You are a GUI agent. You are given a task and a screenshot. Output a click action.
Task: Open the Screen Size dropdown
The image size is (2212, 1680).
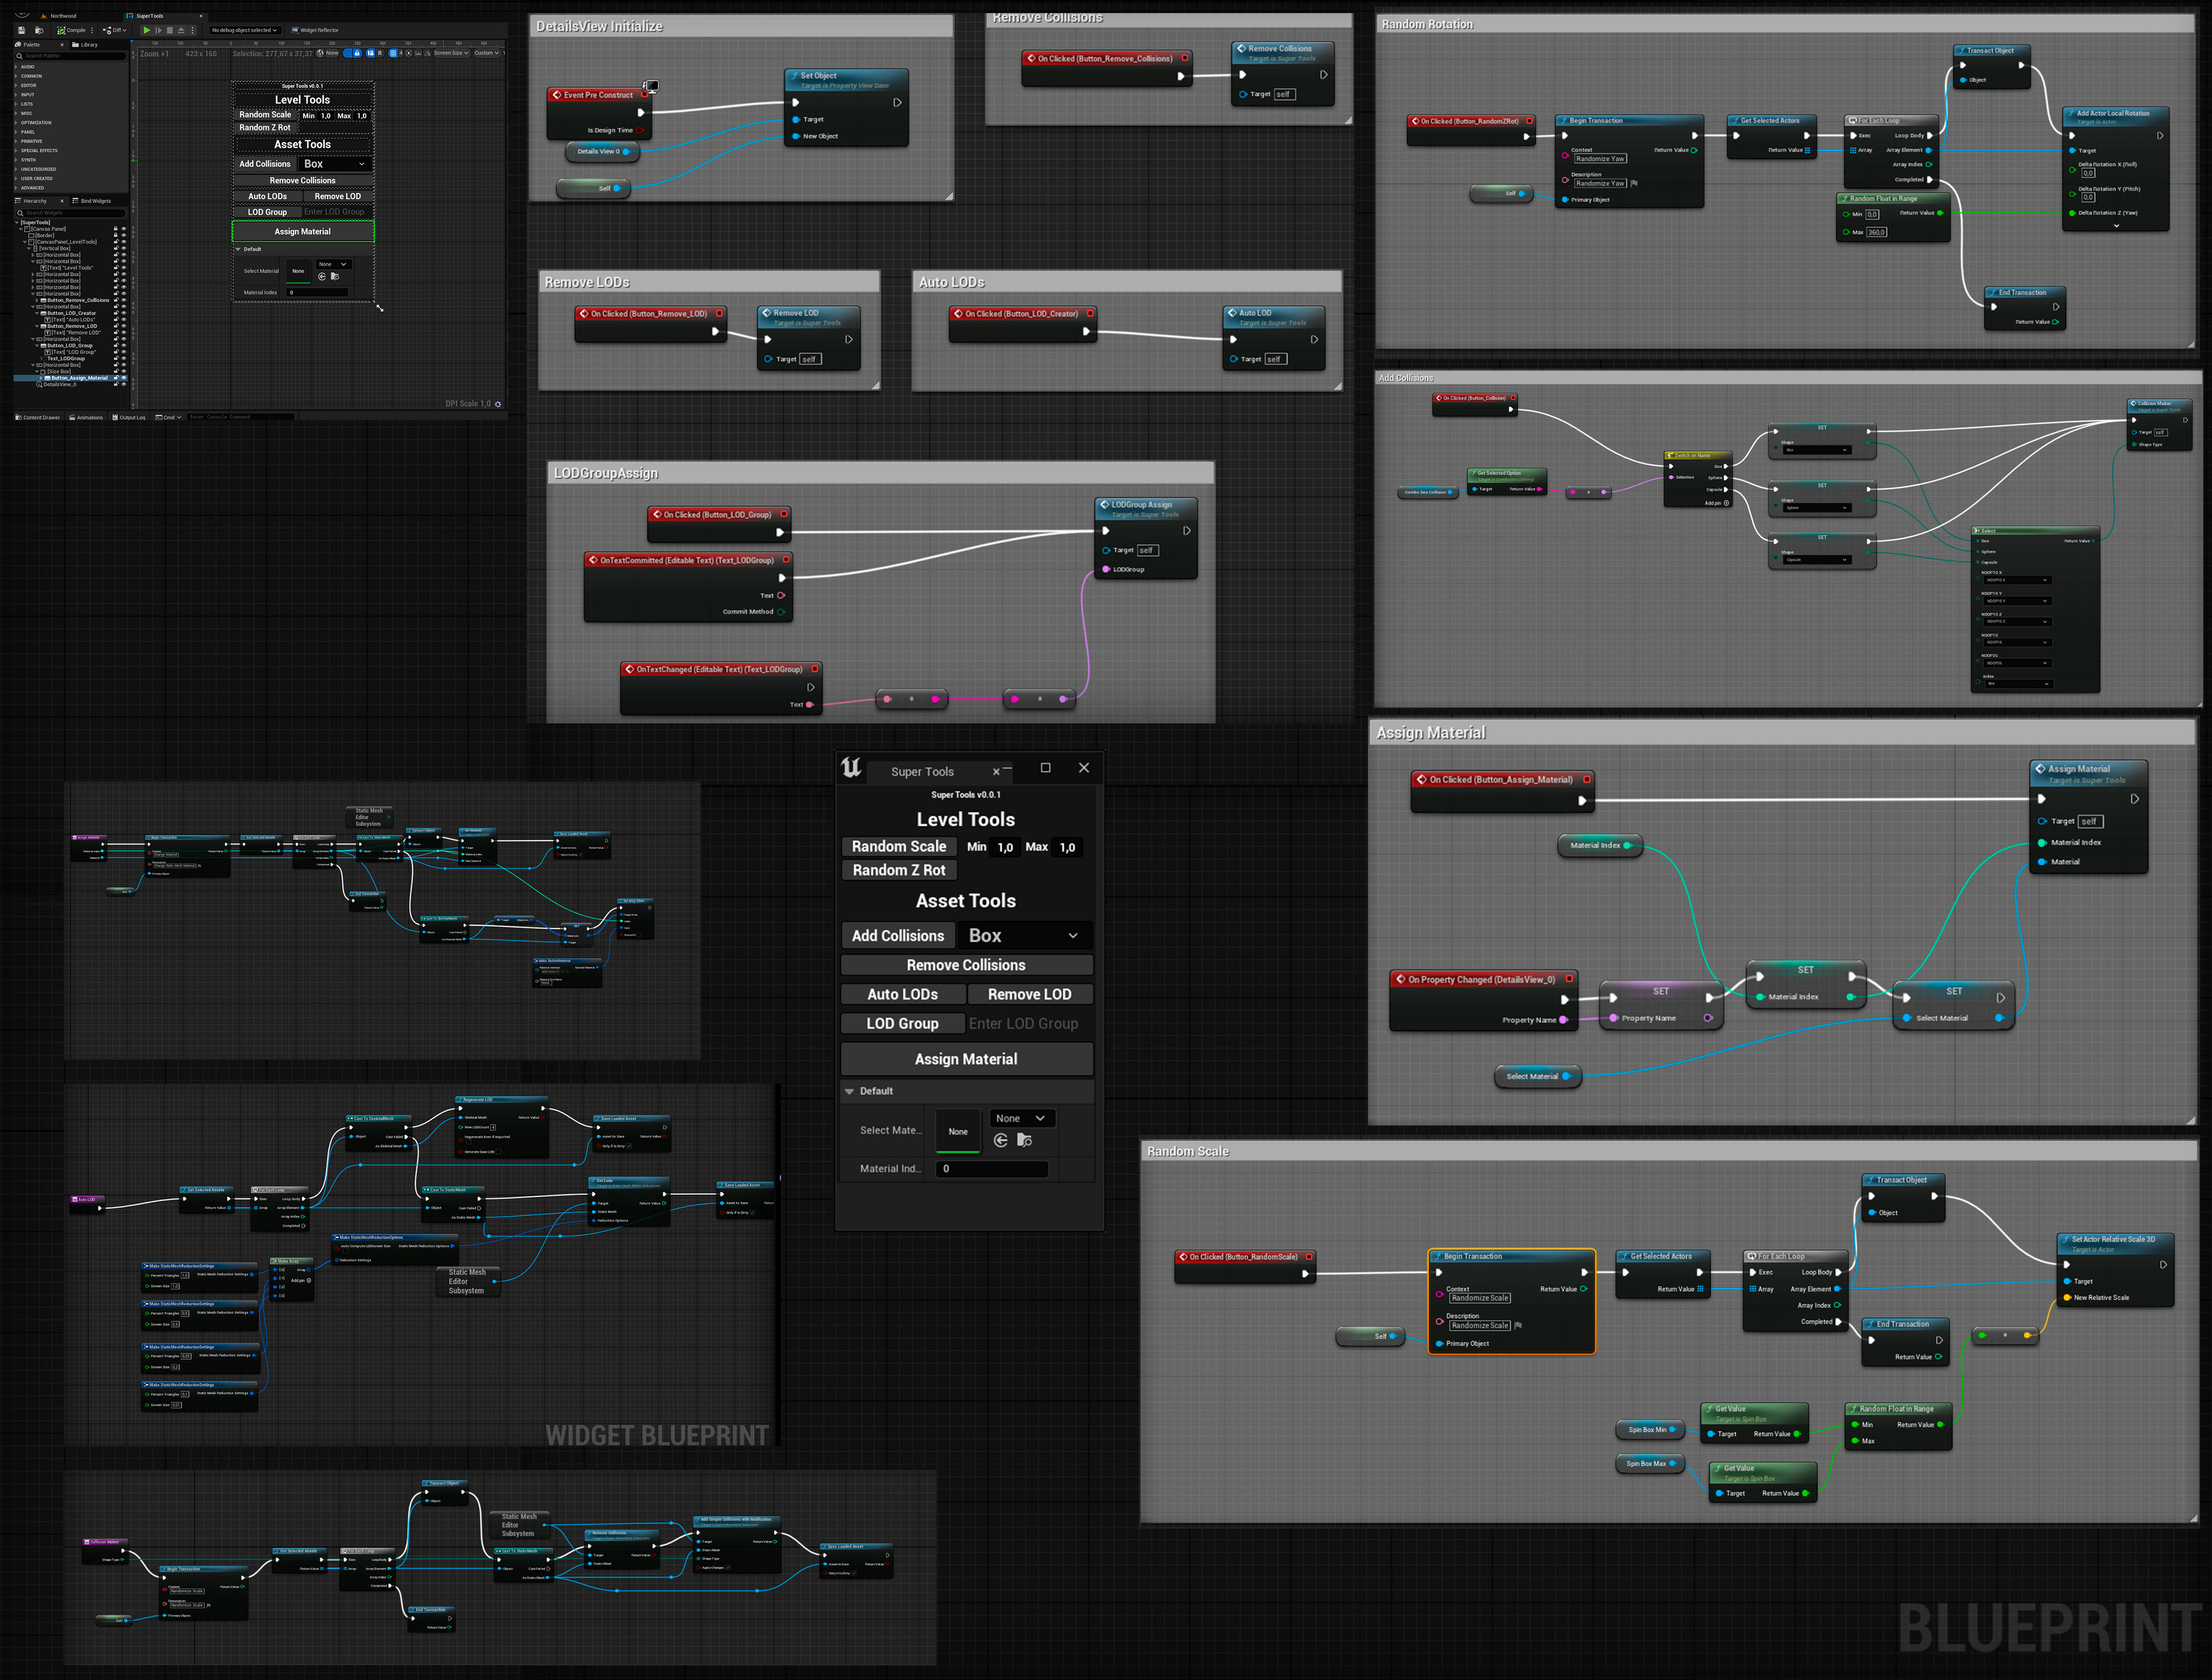click(x=451, y=53)
